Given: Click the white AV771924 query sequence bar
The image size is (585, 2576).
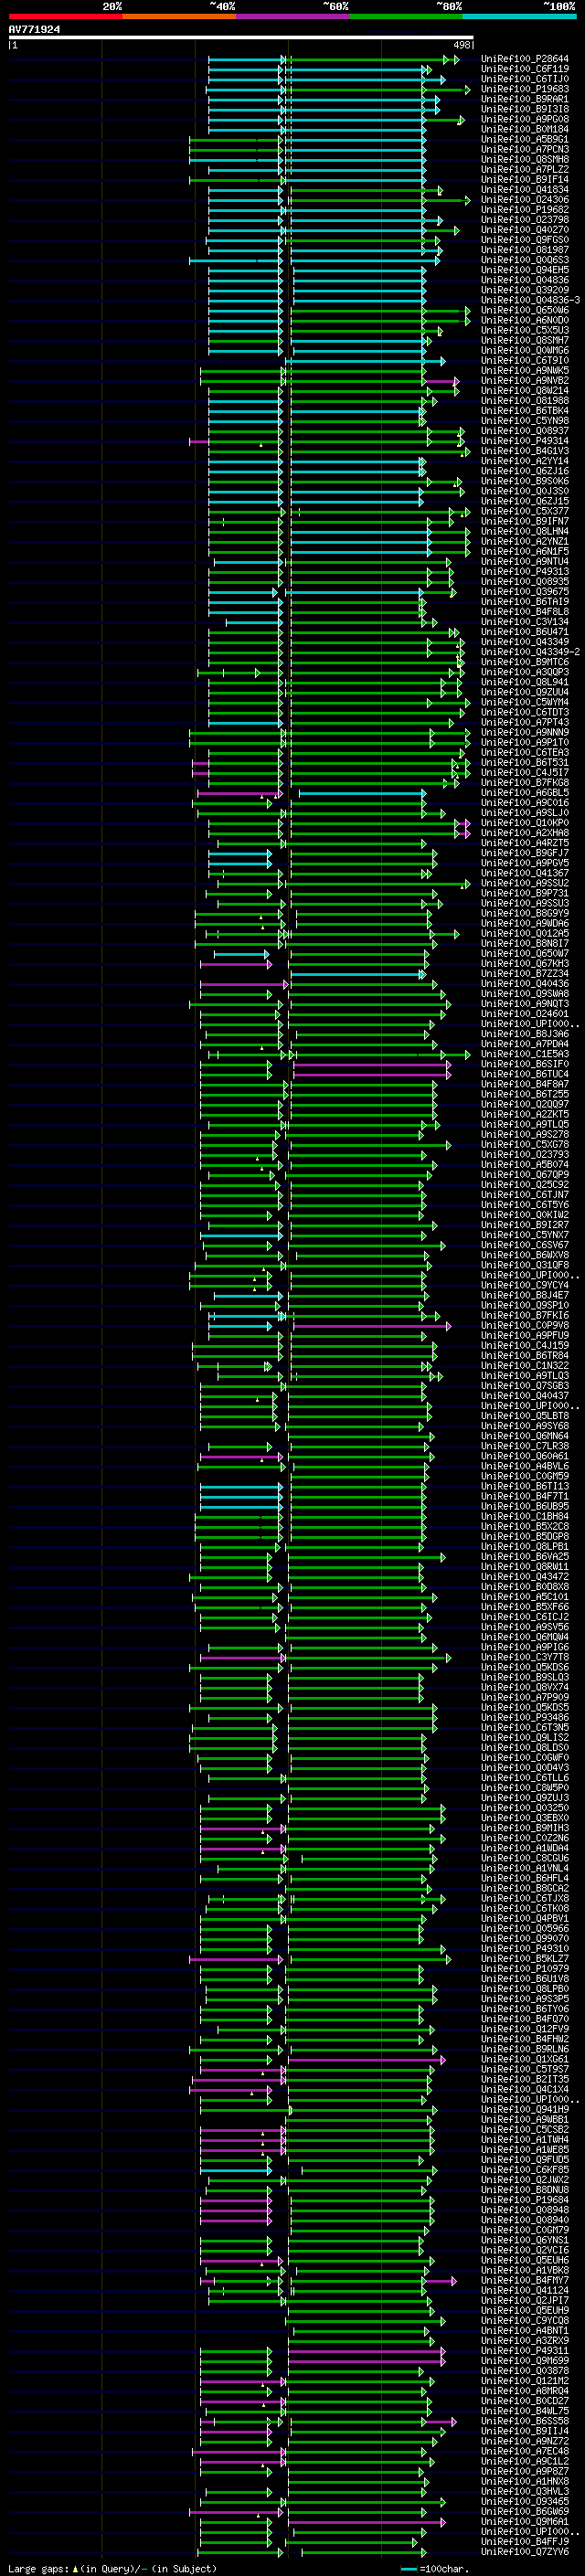Looking at the screenshot, I should tap(241, 37).
